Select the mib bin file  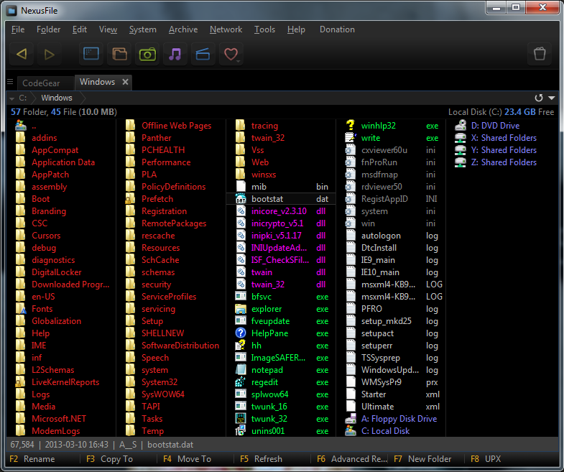(x=281, y=187)
